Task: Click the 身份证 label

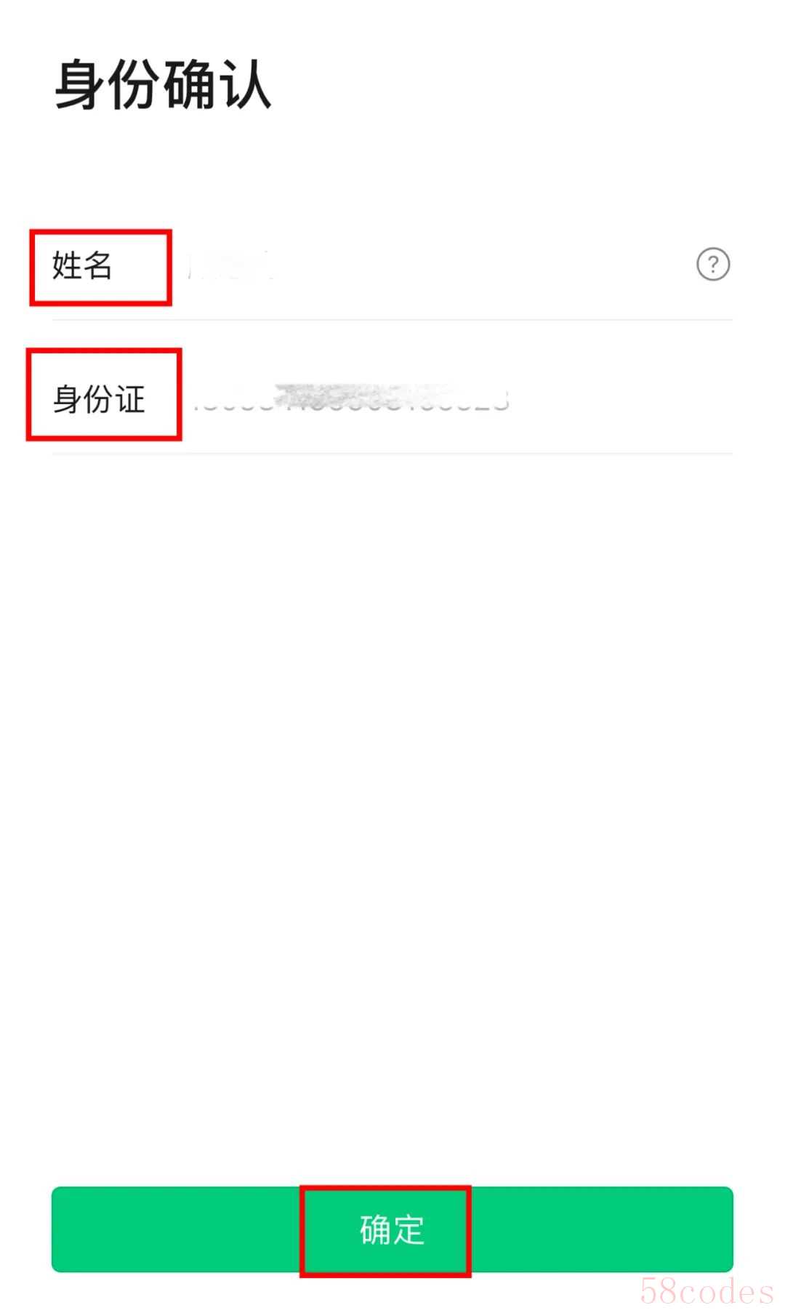Action: click(x=99, y=399)
